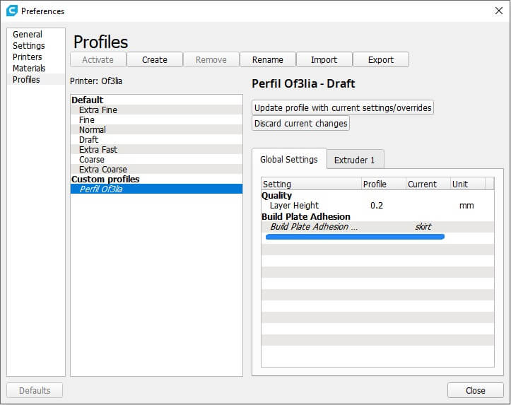Click Discard current changes button
This screenshot has height=405, width=511.
coord(300,123)
